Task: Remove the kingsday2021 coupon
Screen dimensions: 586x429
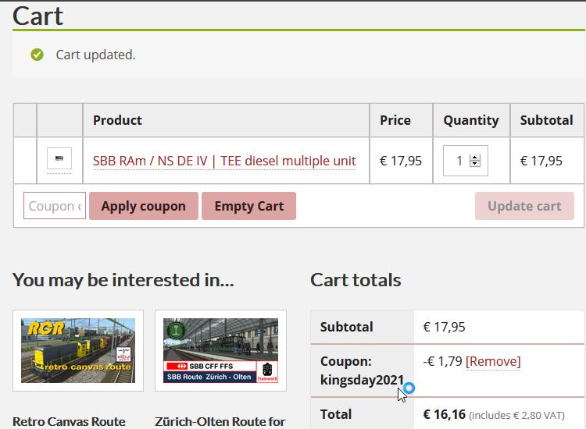Action: (493, 361)
